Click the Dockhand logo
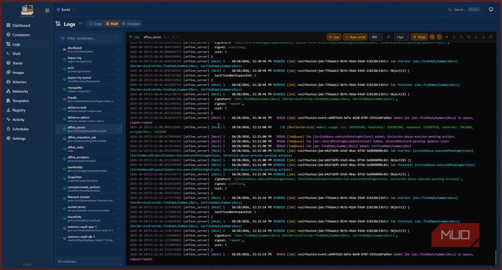This screenshot has width=502, height=270. click(x=27, y=11)
